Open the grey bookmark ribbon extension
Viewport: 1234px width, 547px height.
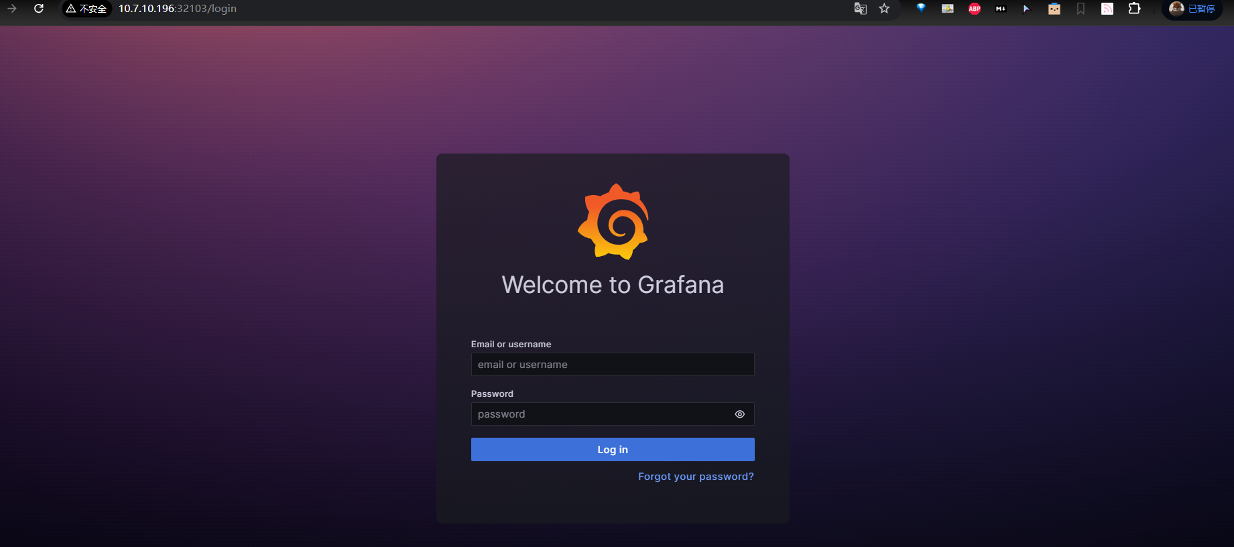pos(1081,9)
